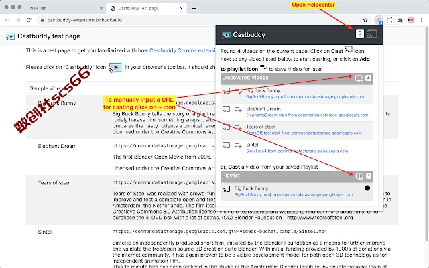Add Tears of steel to the playlist
This screenshot has height=268, width=429.
(238, 127)
